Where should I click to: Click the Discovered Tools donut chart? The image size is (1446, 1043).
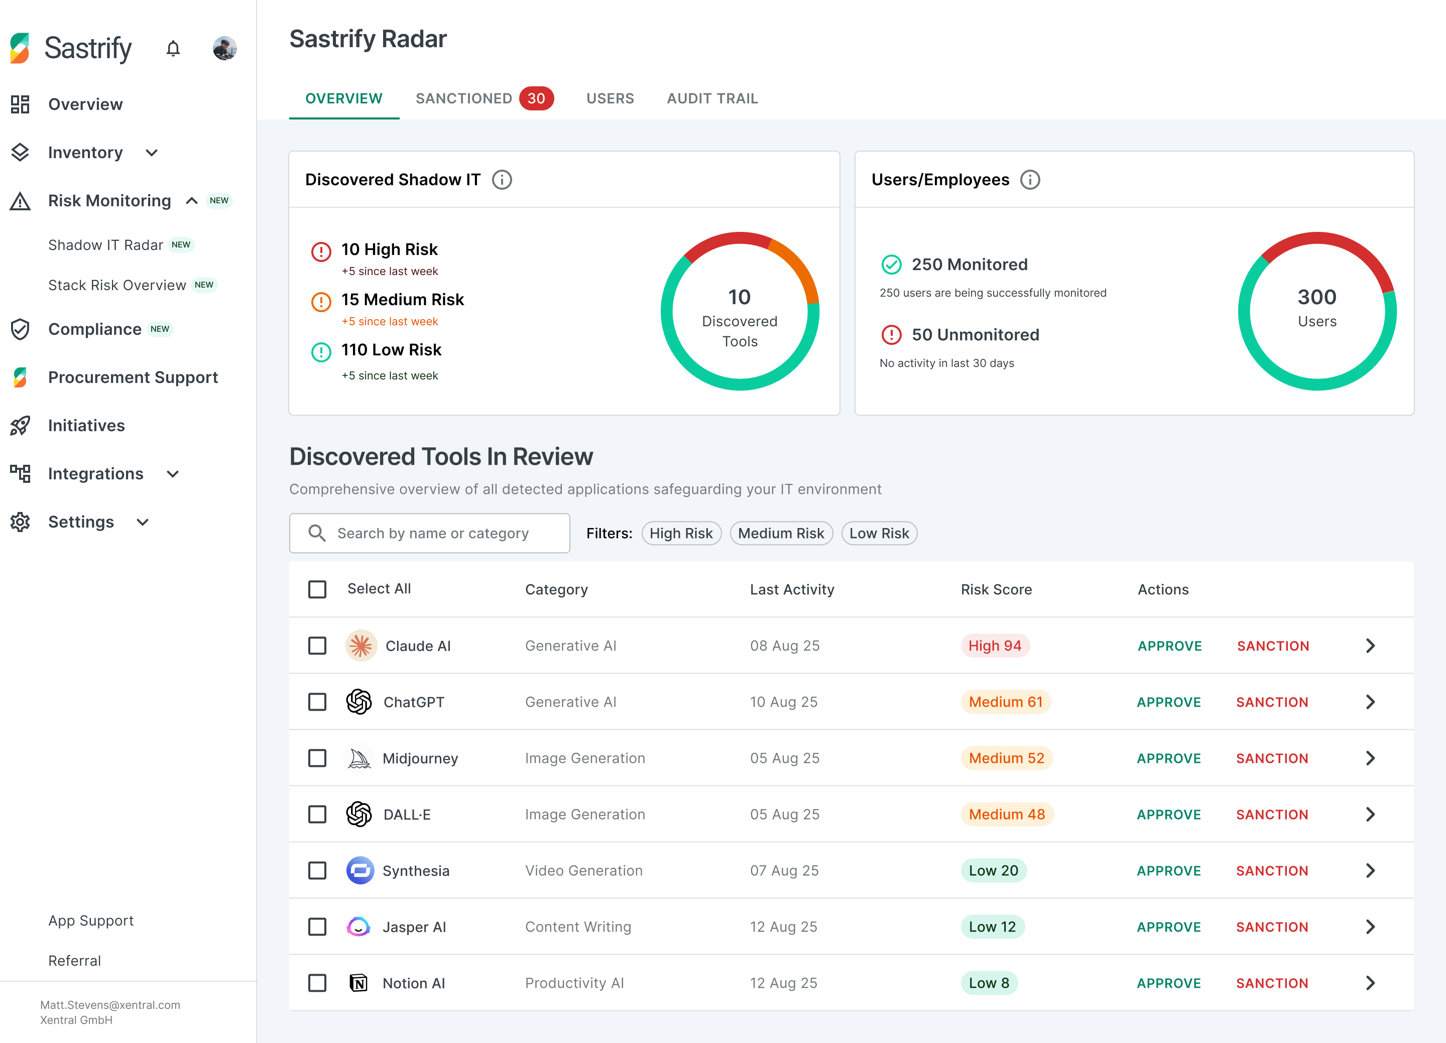click(x=740, y=311)
